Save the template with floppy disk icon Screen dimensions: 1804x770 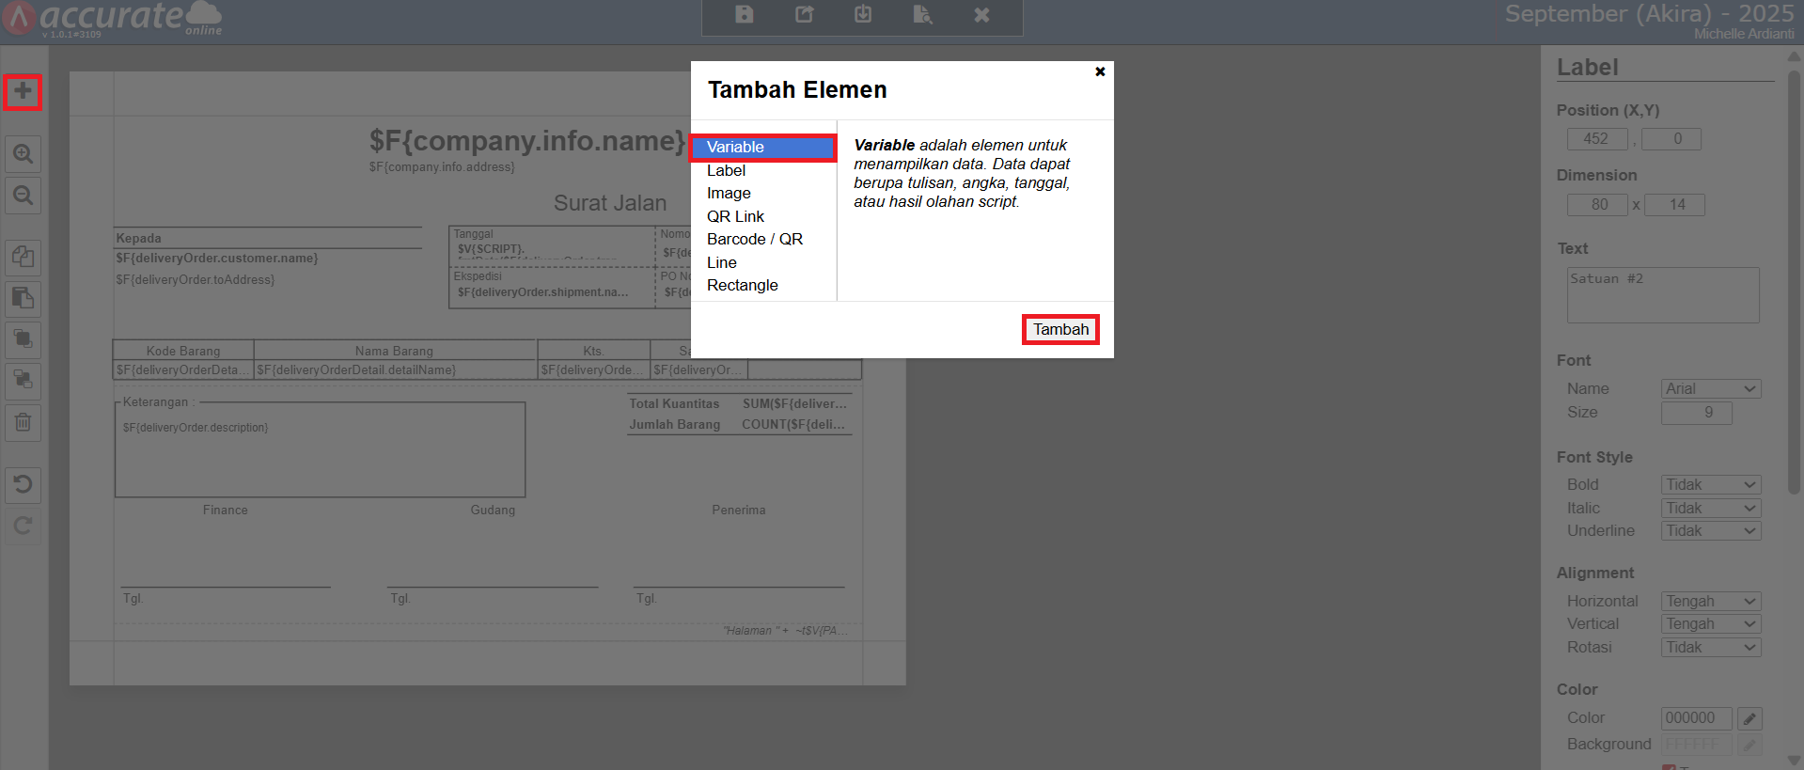(744, 15)
